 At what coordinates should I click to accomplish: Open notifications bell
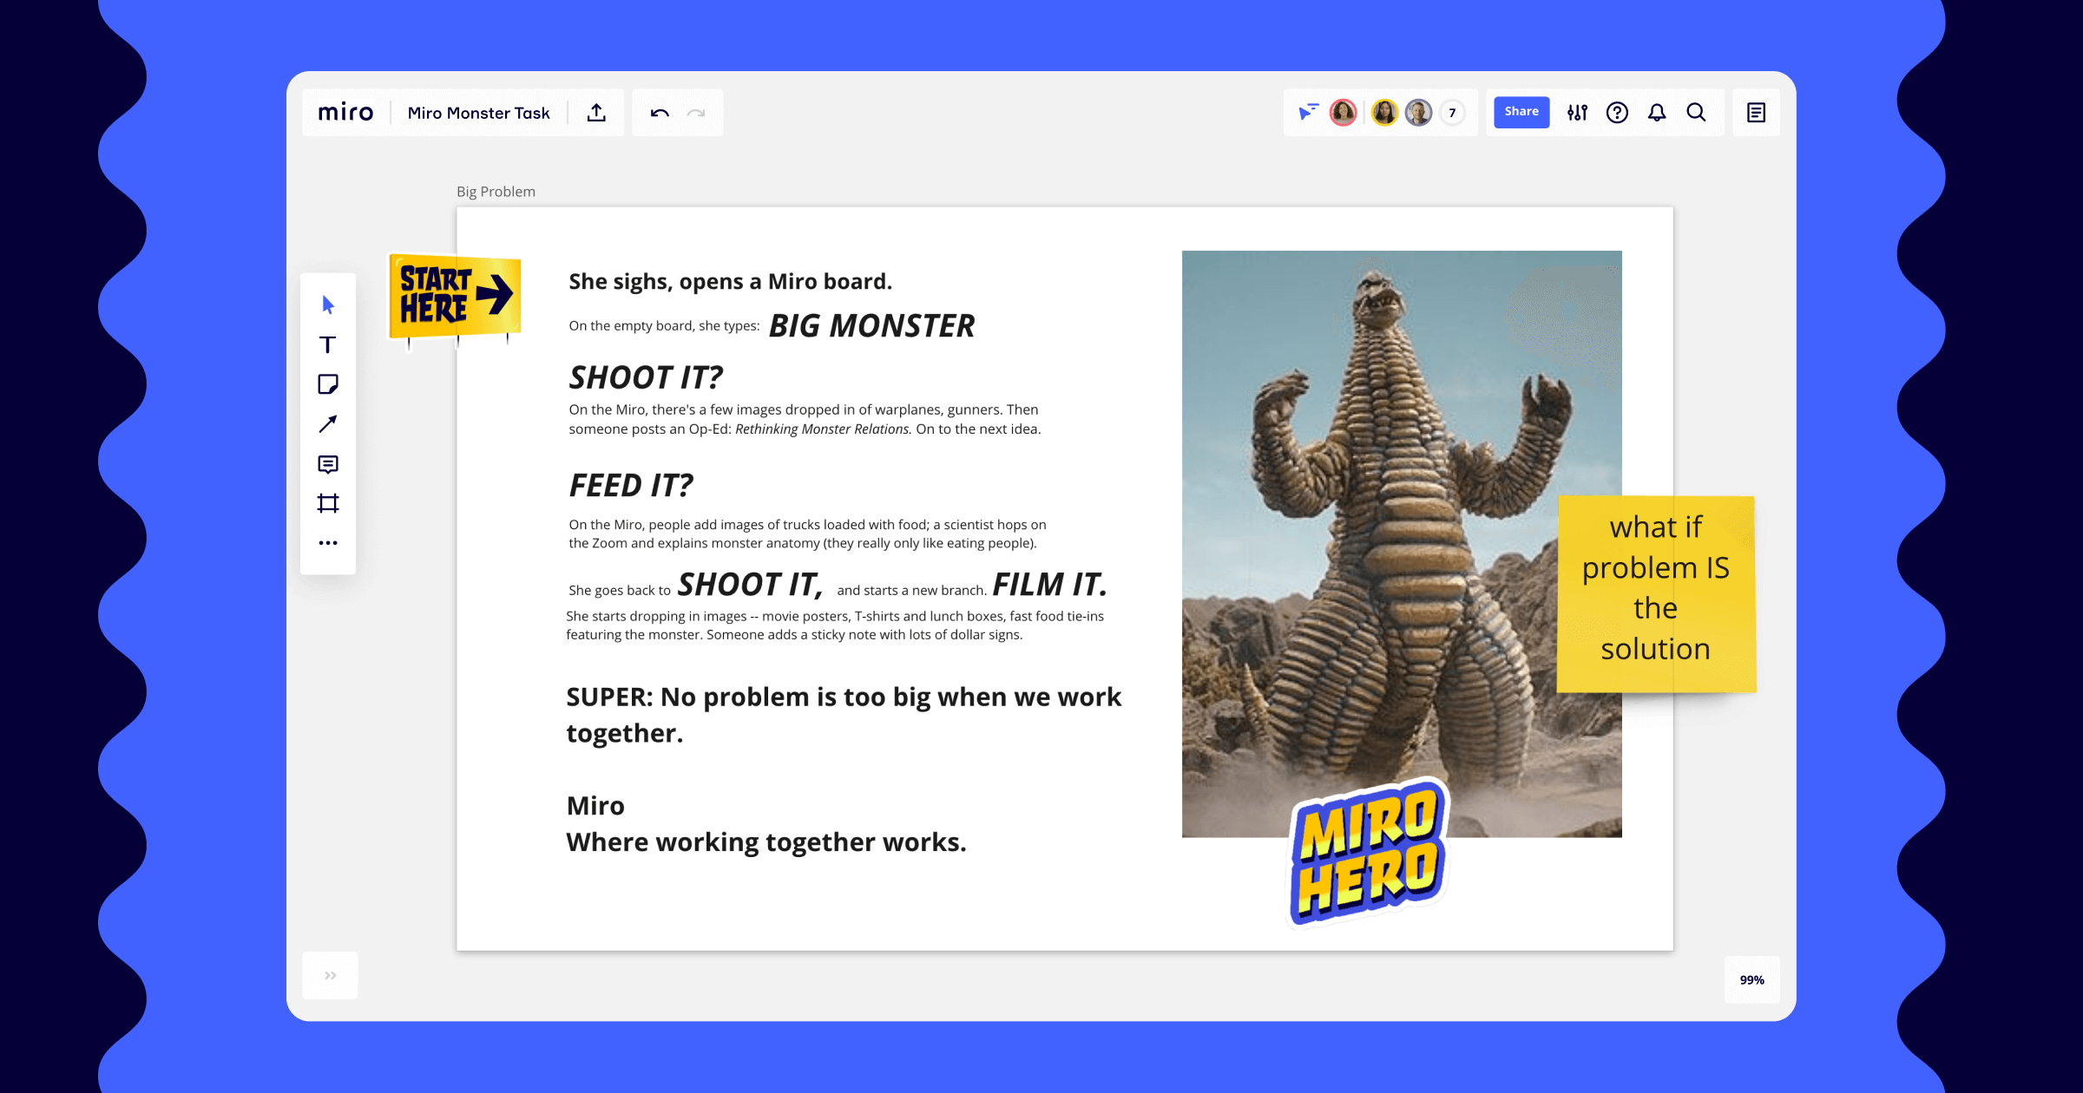(x=1657, y=113)
